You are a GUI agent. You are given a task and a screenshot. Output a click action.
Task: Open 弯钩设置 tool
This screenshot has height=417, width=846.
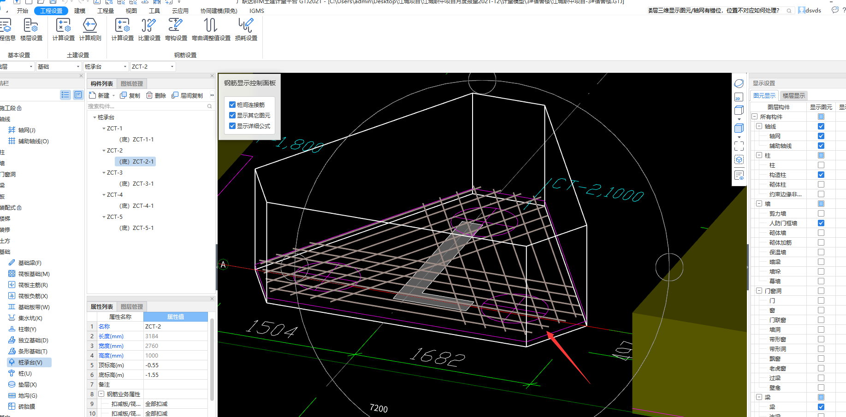pos(176,30)
